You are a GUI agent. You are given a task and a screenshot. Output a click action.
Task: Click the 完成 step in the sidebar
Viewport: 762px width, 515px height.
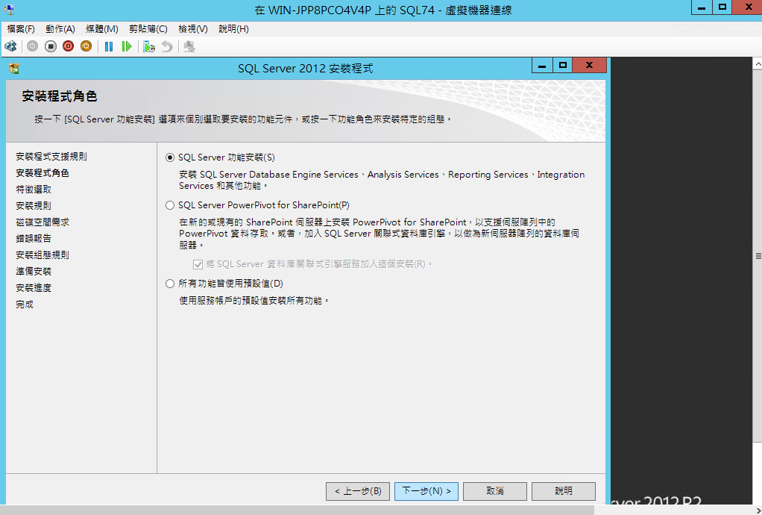coord(25,305)
